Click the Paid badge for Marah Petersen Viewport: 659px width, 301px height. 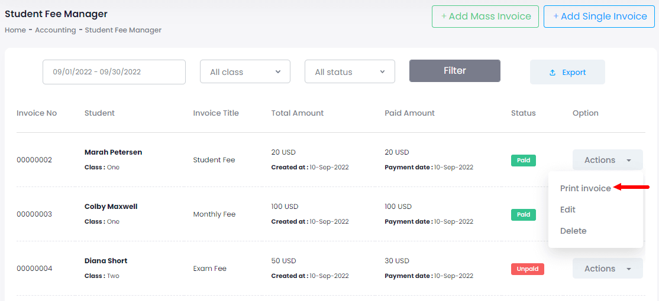[524, 160]
